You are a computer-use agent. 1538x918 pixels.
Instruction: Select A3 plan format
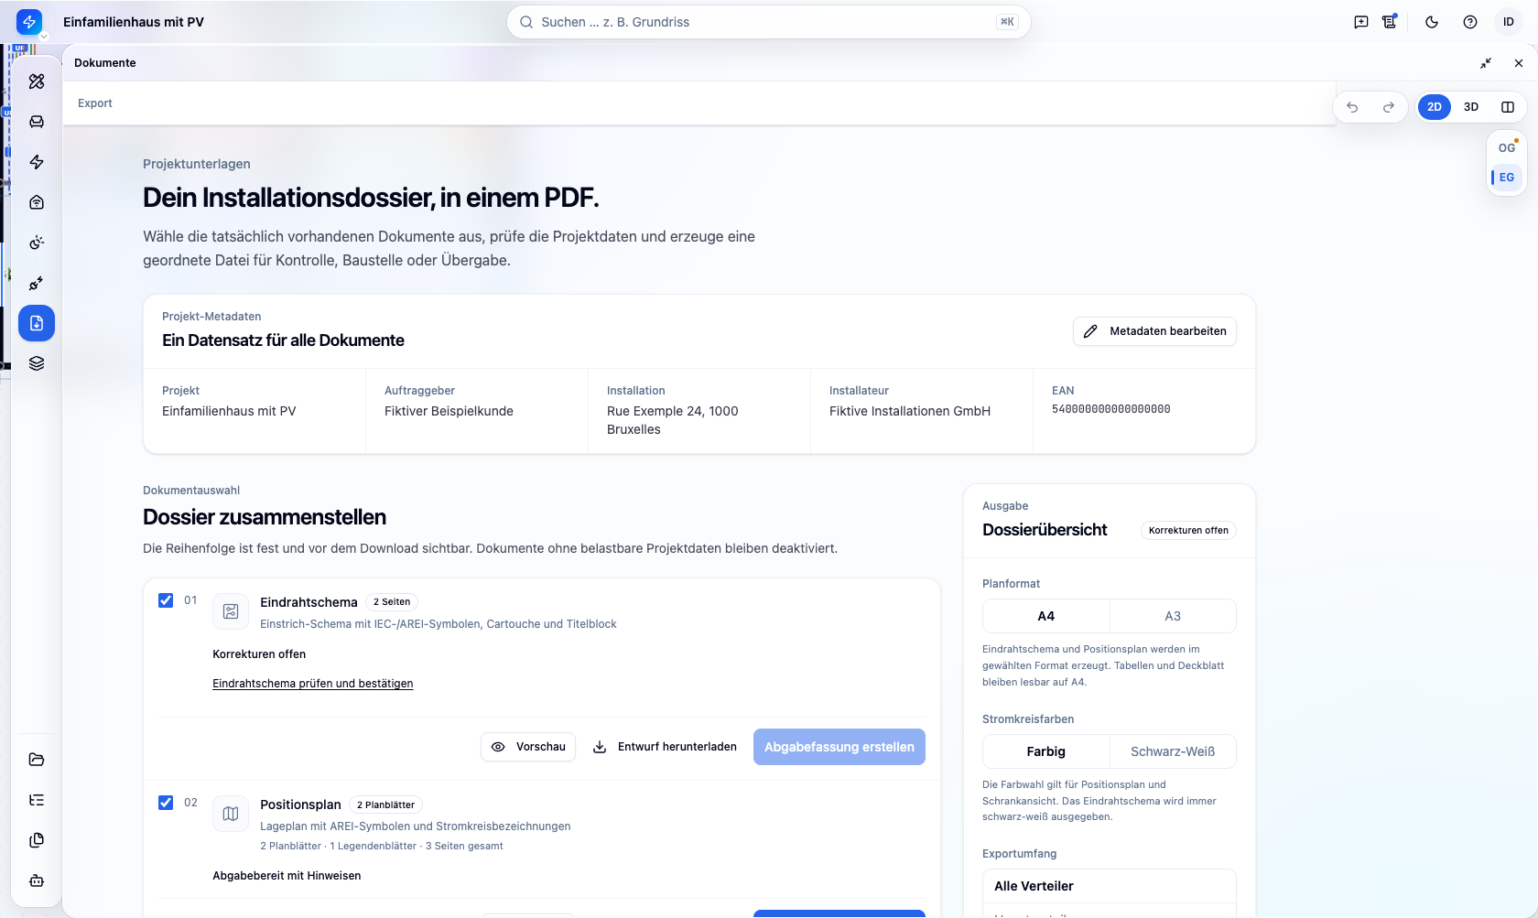pos(1173,616)
